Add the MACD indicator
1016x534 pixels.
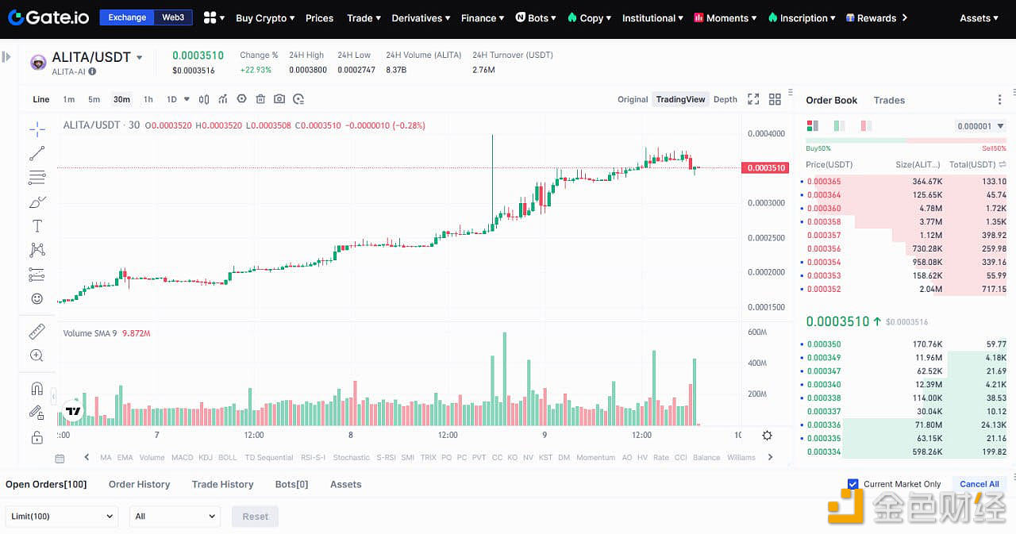coord(182,458)
